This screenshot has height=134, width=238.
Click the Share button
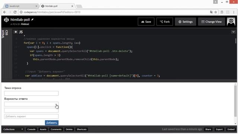[208, 129]
